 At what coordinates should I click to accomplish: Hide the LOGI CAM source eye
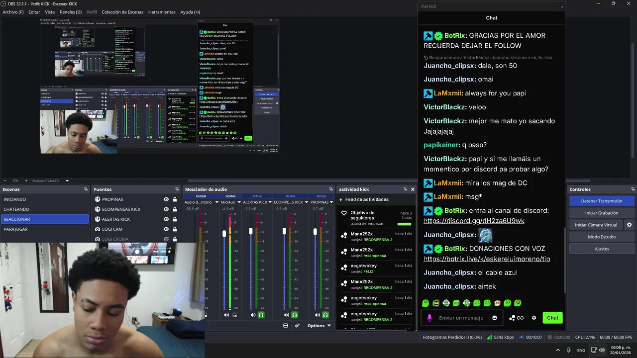(166, 229)
